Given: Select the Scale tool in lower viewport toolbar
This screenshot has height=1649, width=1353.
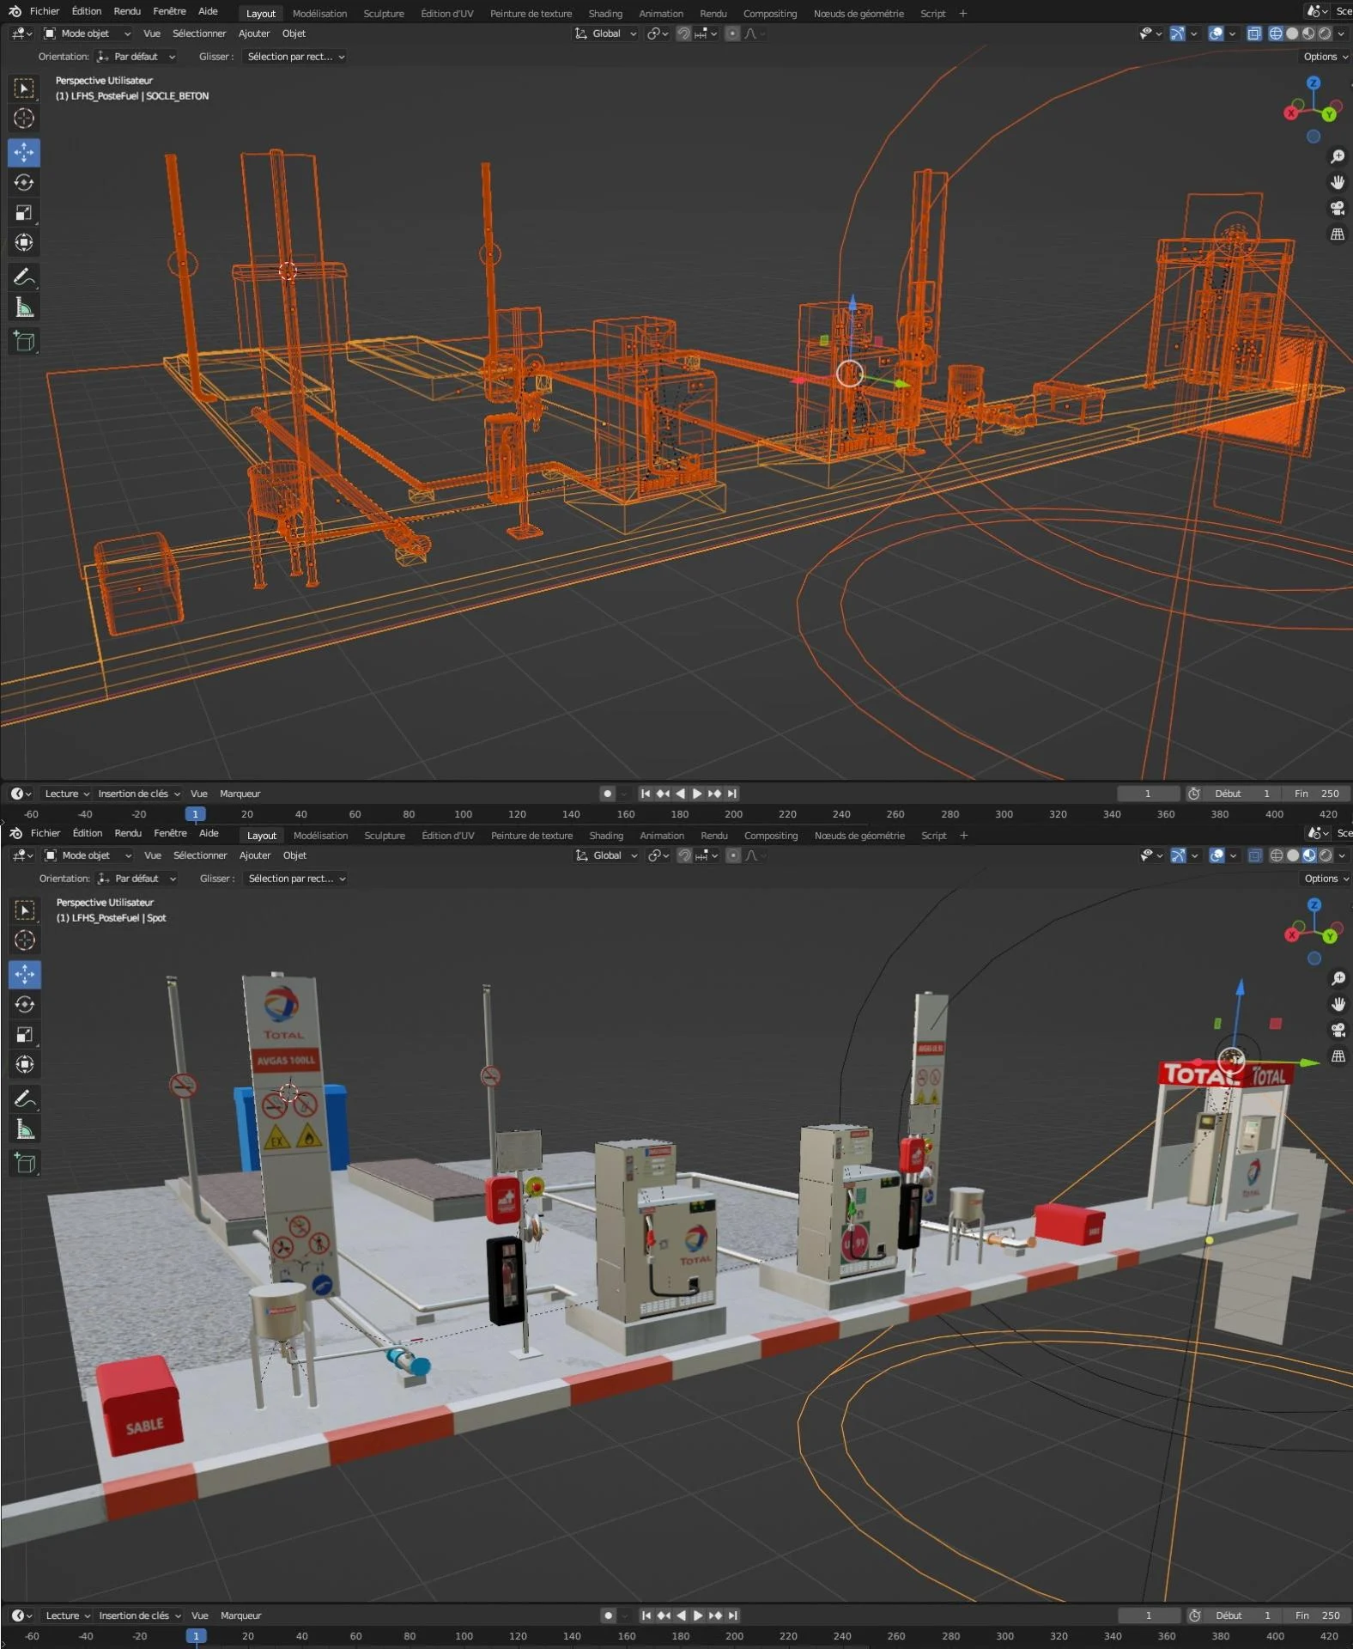Looking at the screenshot, I should 25,1034.
